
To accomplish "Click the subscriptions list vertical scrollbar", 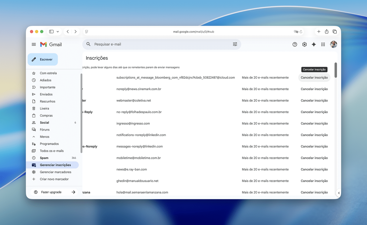I will point(336,70).
